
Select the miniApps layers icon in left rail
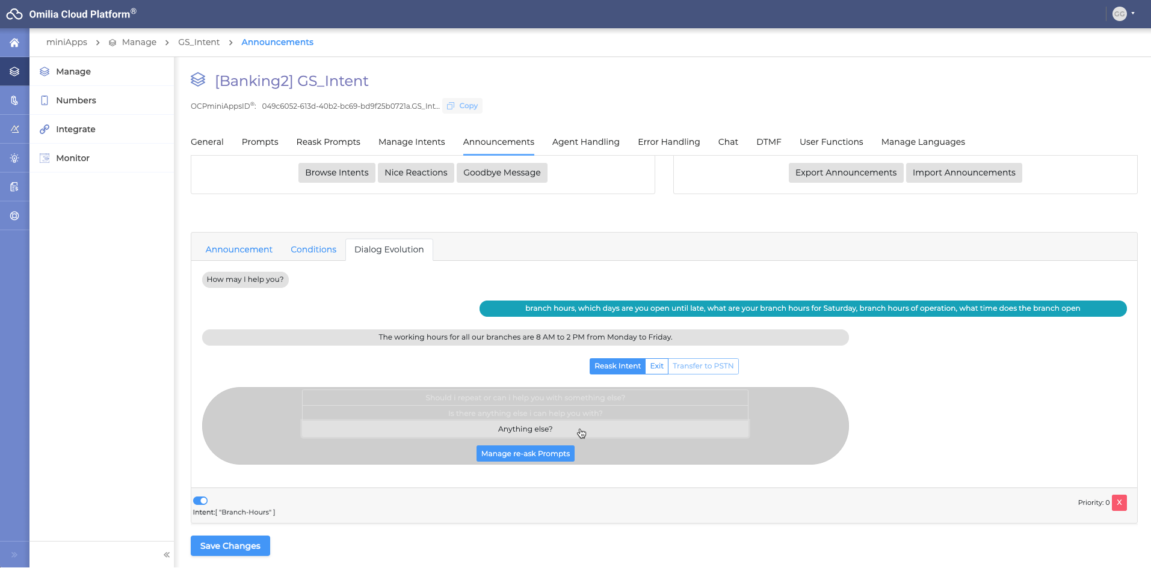point(14,72)
